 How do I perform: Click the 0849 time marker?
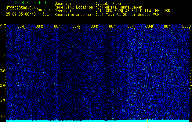(168, 26)
